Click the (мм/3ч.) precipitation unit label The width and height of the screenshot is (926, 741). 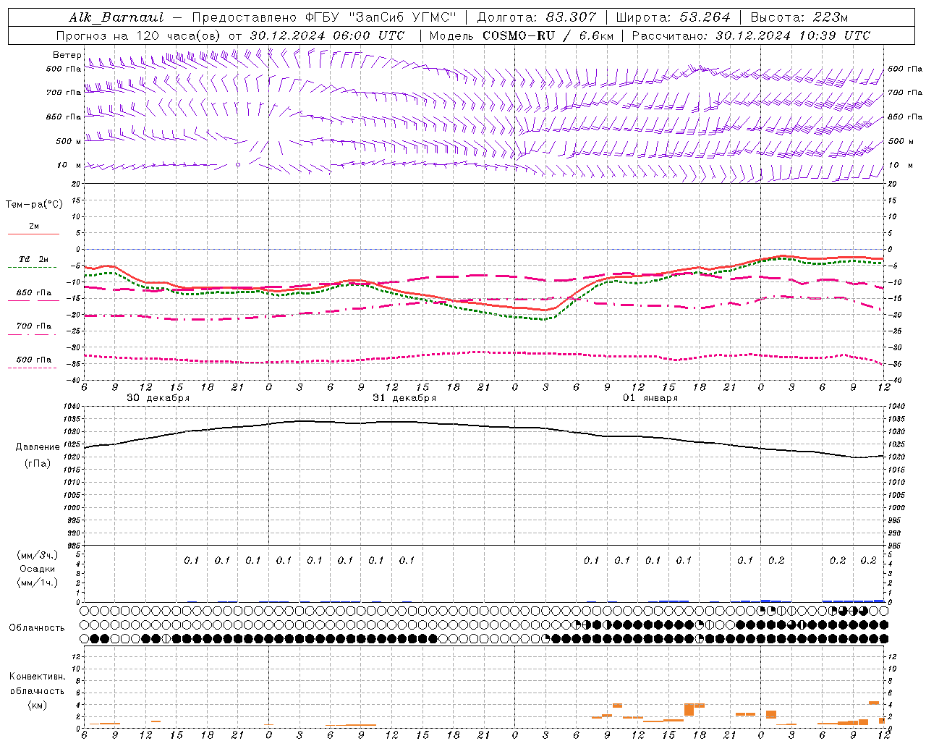(38, 555)
